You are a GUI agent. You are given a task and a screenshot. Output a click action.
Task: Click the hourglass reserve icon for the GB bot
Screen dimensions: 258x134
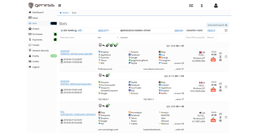pyautogui.click(x=221, y=57)
